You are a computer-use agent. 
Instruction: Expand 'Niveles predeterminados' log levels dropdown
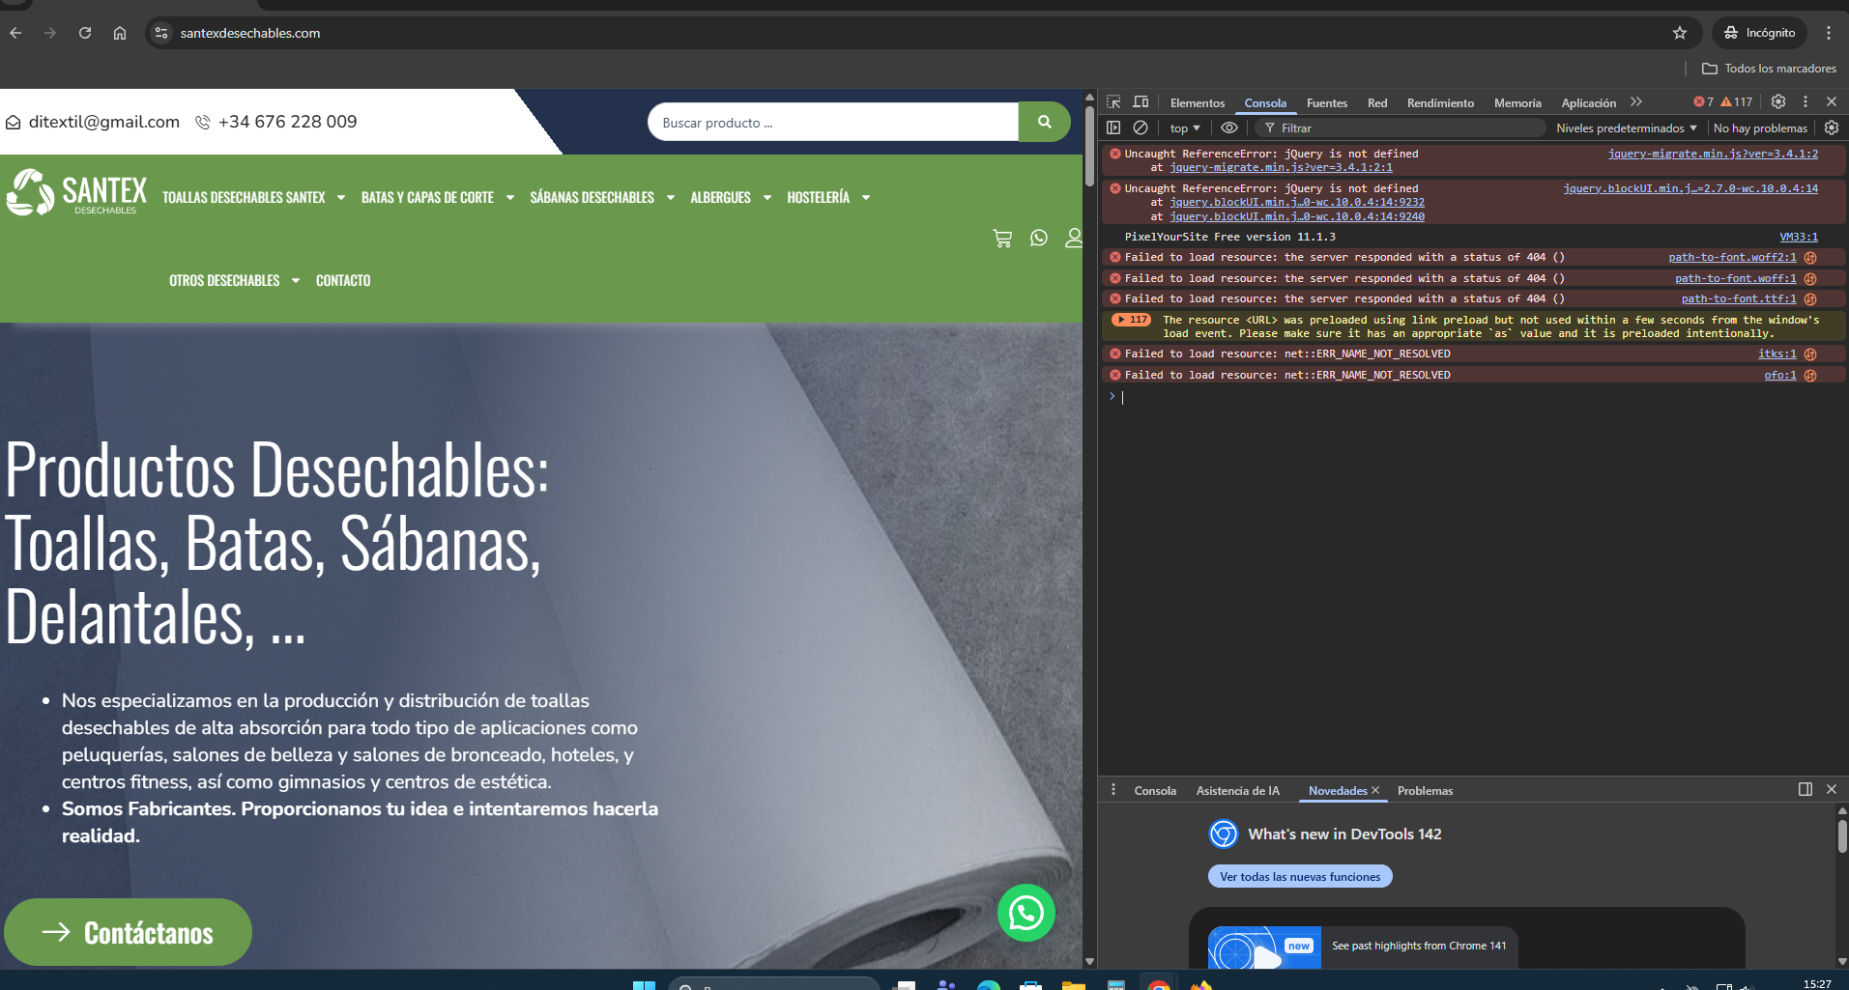click(x=1626, y=128)
